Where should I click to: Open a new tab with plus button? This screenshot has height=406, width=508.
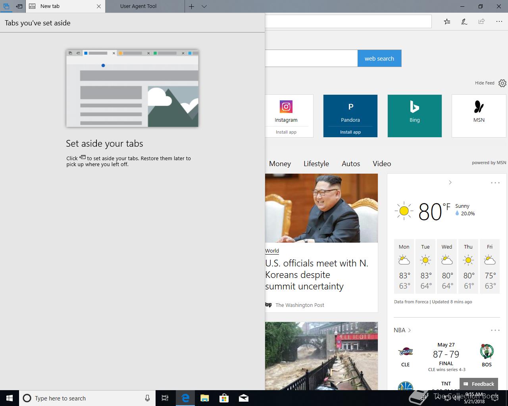pos(191,6)
